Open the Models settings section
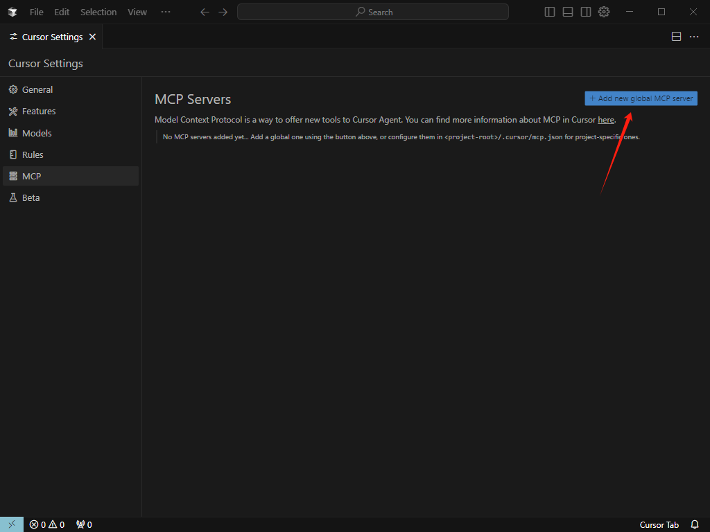Viewport: 710px width, 532px height. [x=71, y=133]
